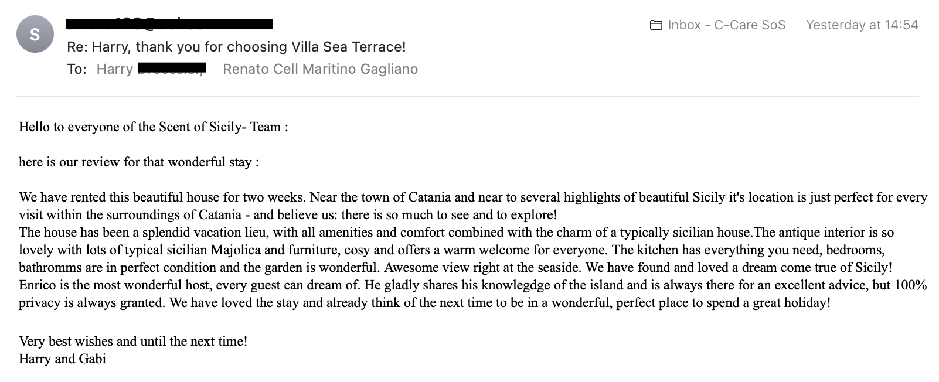939x382 pixels.
Task: Click the greeting line to Scent of Sicily team
Action: pos(153,127)
